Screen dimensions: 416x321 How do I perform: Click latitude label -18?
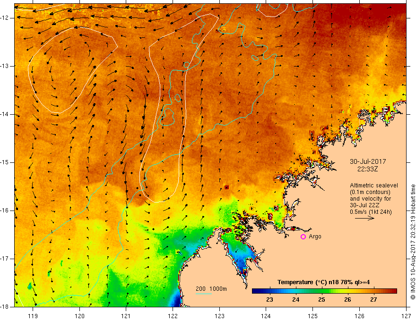[x=5, y=307]
